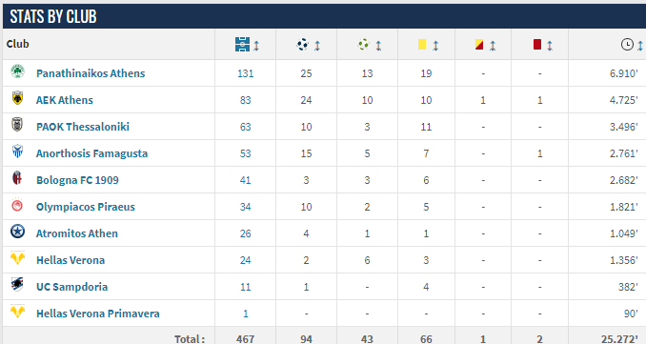This screenshot has height=344, width=646.
Task: Open the Olympiacos Piraeus club link
Action: coord(86,207)
